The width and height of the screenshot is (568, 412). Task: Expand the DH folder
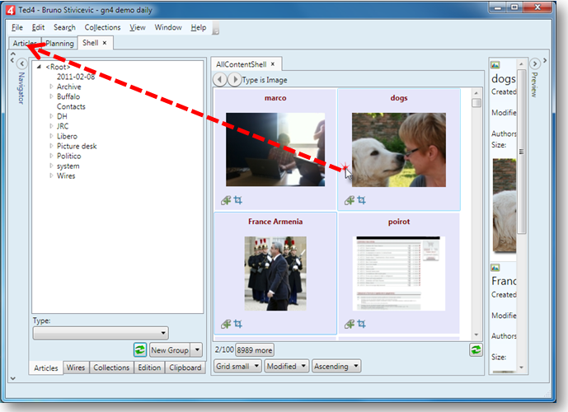[51, 116]
